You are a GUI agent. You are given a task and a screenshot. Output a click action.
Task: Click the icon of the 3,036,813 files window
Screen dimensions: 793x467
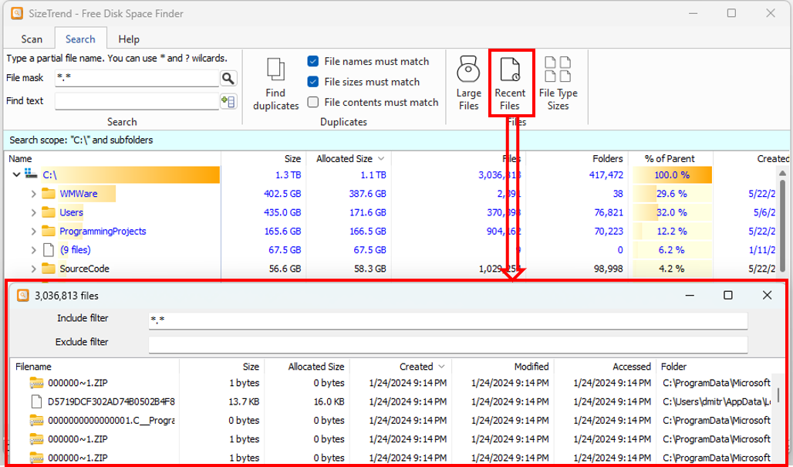pos(23,296)
